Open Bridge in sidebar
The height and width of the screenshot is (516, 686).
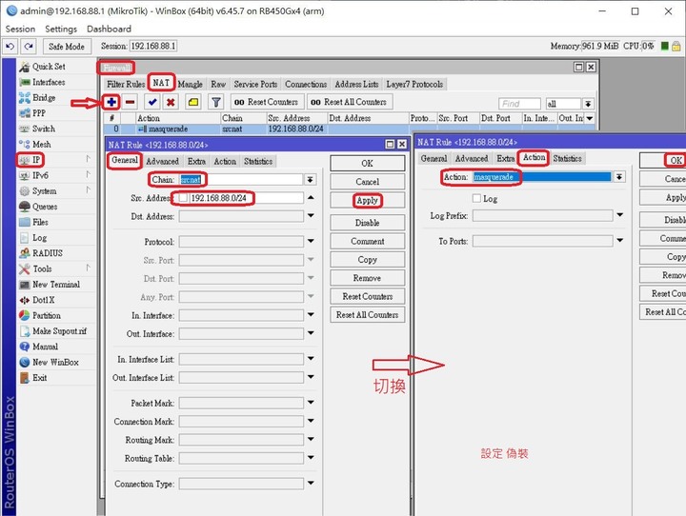[44, 97]
